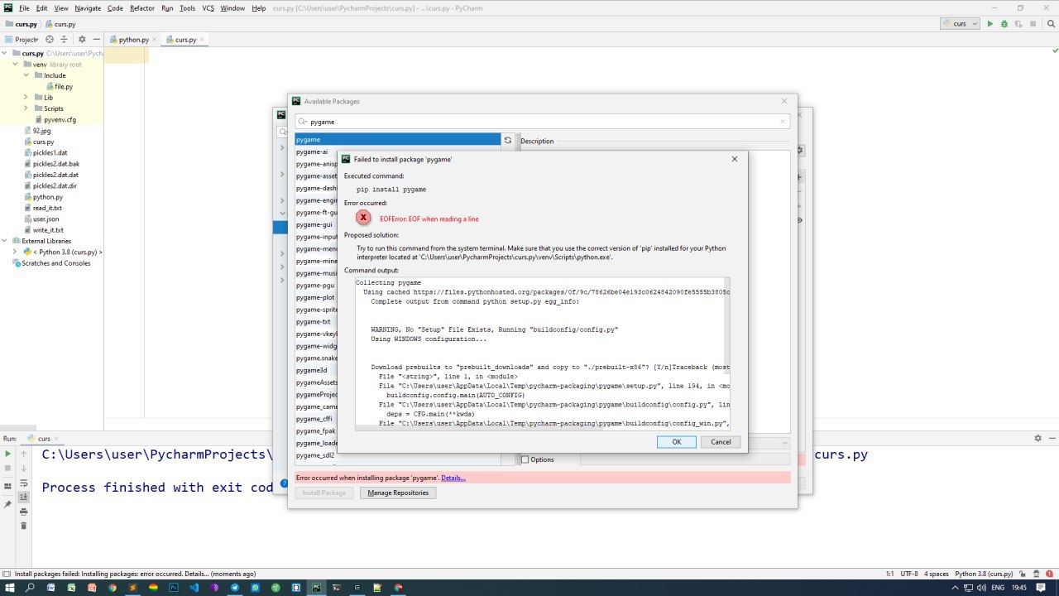Switch to the python.py editor tab
The image size is (1059, 596).
pos(133,39)
